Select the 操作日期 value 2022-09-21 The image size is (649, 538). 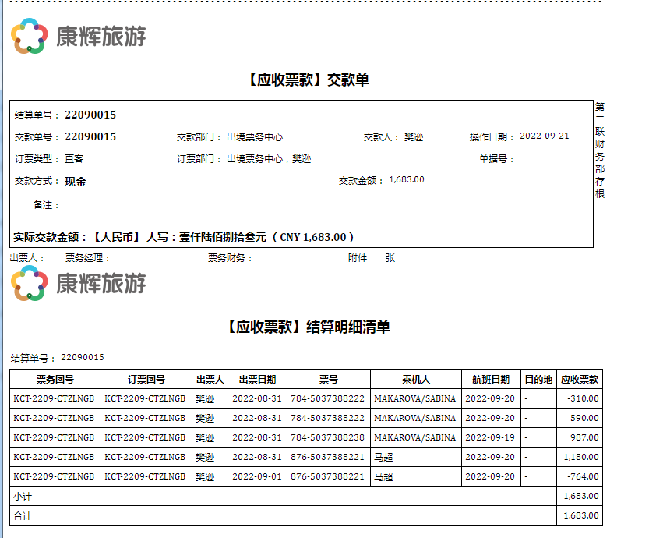(544, 136)
